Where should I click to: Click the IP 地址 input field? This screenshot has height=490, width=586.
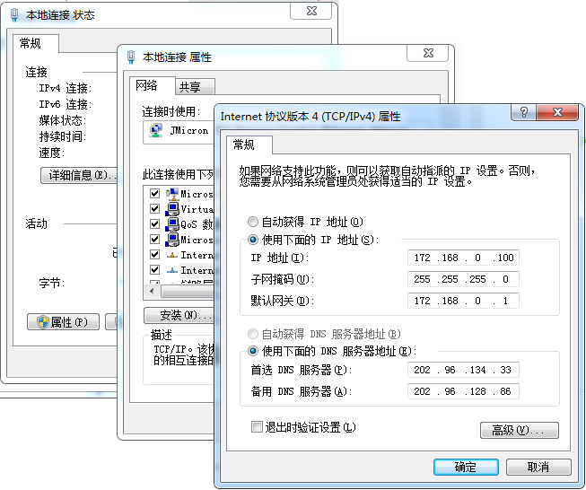point(462,258)
